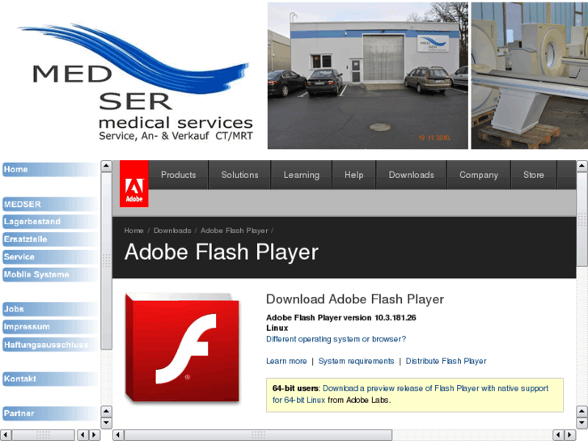Image resolution: width=588 pixels, height=441 pixels.
Task: Click the building exterior photo
Action: coord(367,75)
